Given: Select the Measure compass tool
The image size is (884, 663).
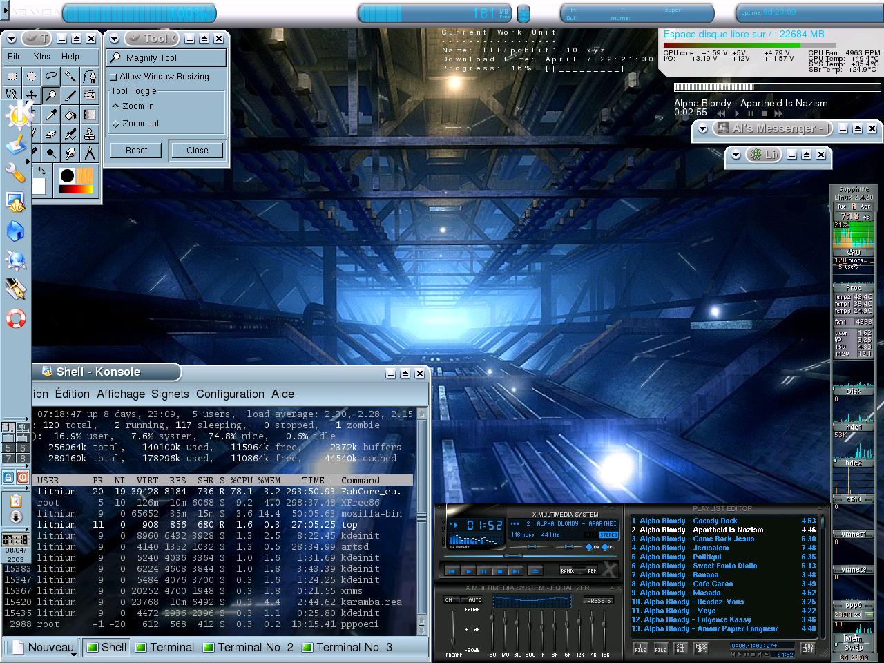Looking at the screenshot, I should [x=89, y=153].
